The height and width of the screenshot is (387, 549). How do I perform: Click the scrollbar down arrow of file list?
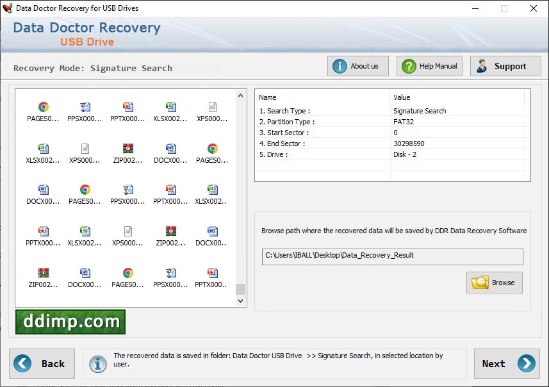coord(240,300)
